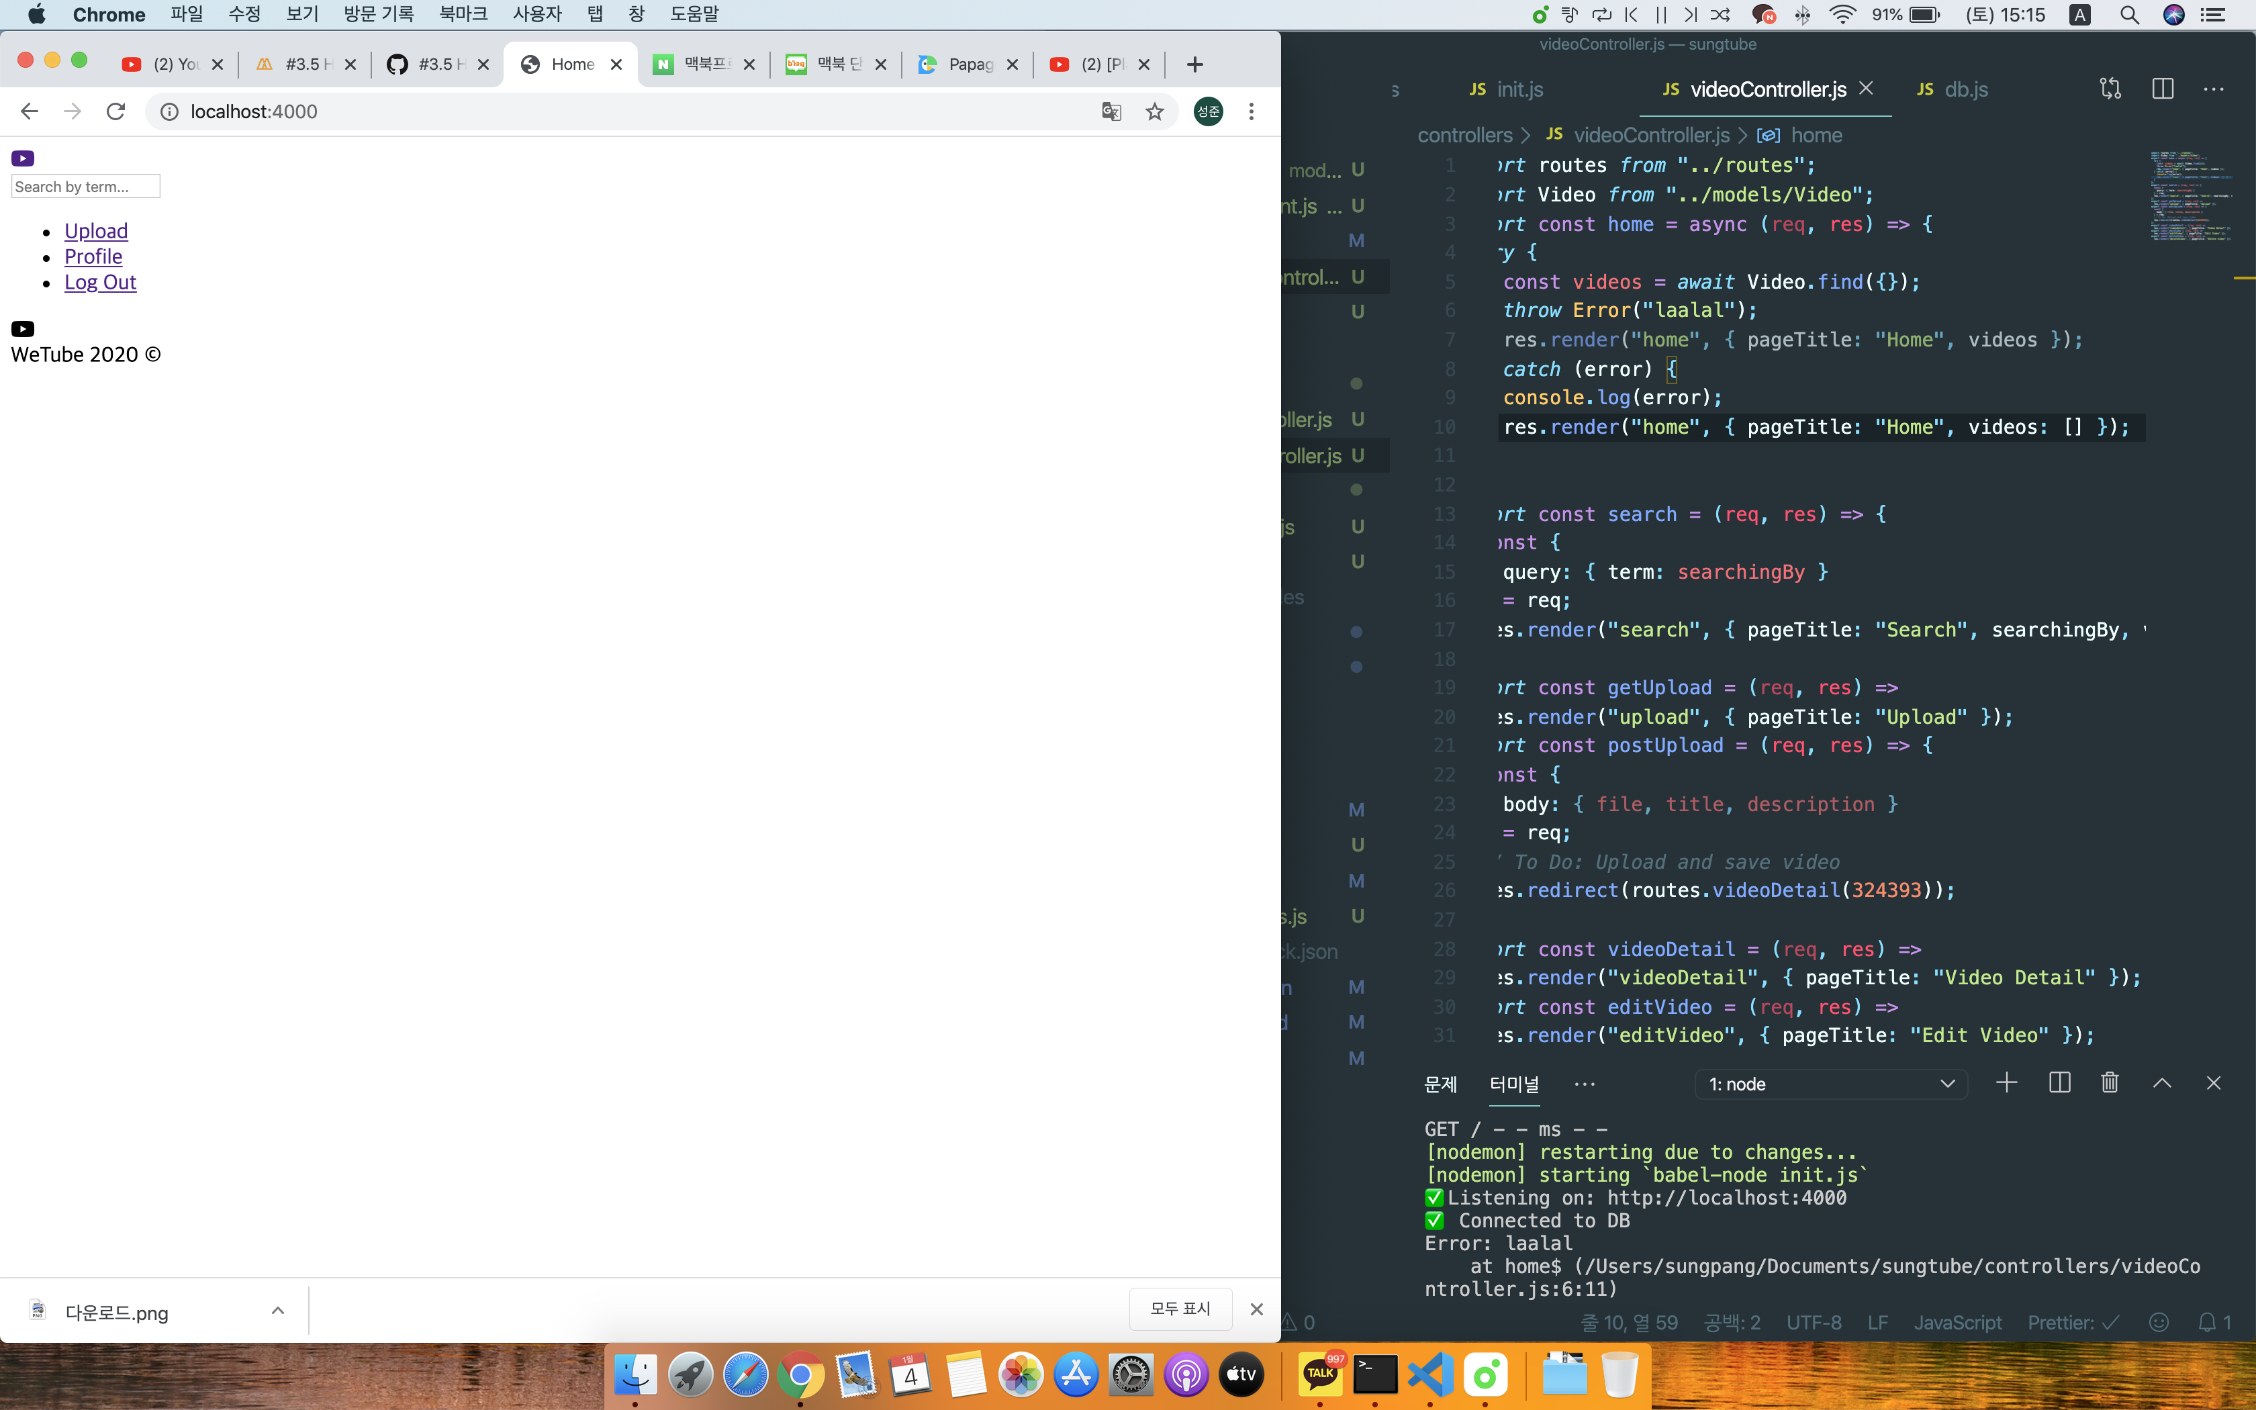Split the terminal using the split icon
This screenshot has height=1410, width=2256.
2059,1082
